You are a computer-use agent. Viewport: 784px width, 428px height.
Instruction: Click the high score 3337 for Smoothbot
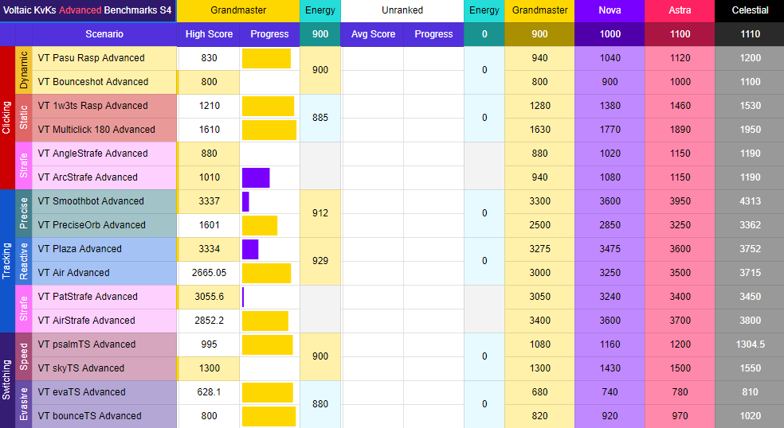[209, 201]
